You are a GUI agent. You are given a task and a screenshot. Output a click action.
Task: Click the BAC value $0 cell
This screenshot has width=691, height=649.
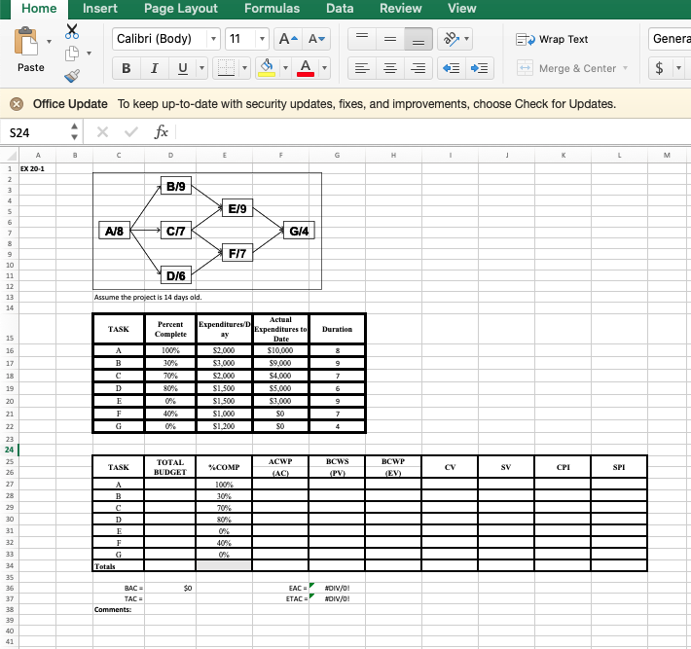point(170,589)
